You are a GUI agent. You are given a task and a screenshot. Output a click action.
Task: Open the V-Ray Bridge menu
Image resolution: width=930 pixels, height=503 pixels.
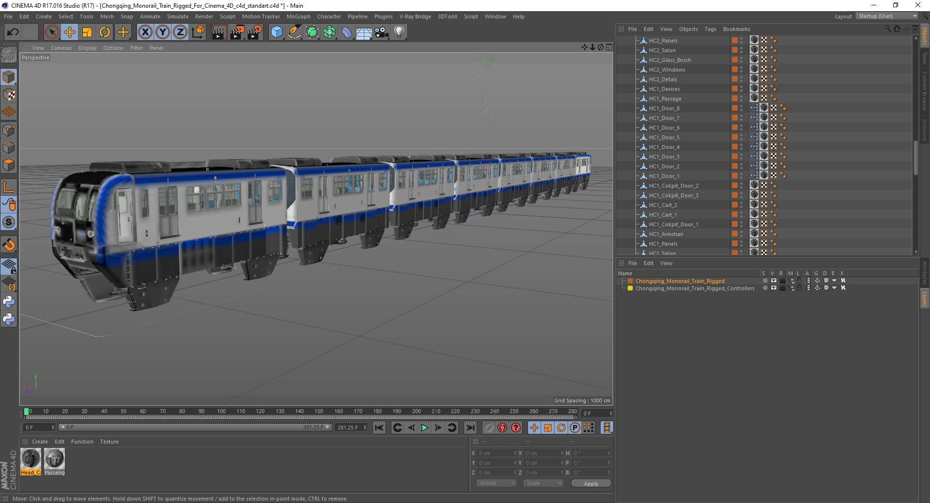pos(415,16)
